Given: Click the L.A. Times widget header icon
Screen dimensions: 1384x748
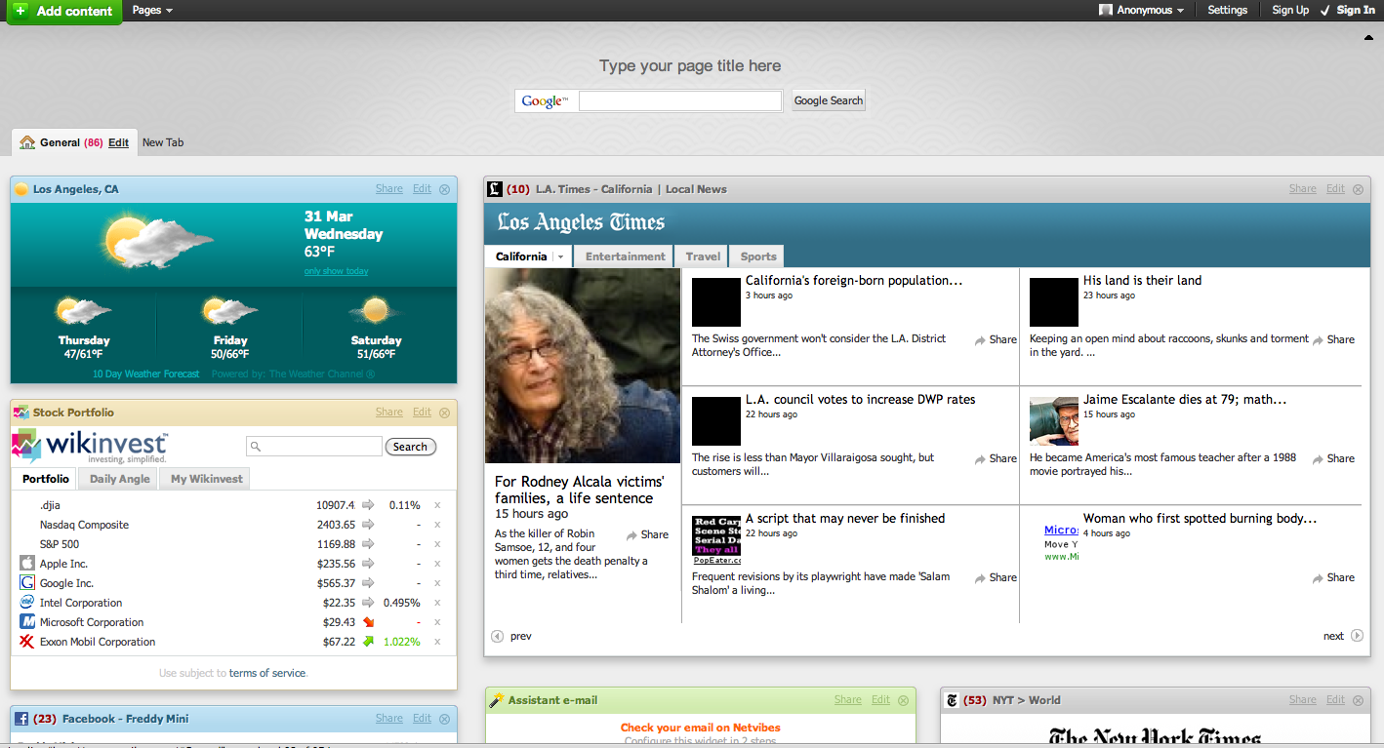Looking at the screenshot, I should (x=495, y=189).
